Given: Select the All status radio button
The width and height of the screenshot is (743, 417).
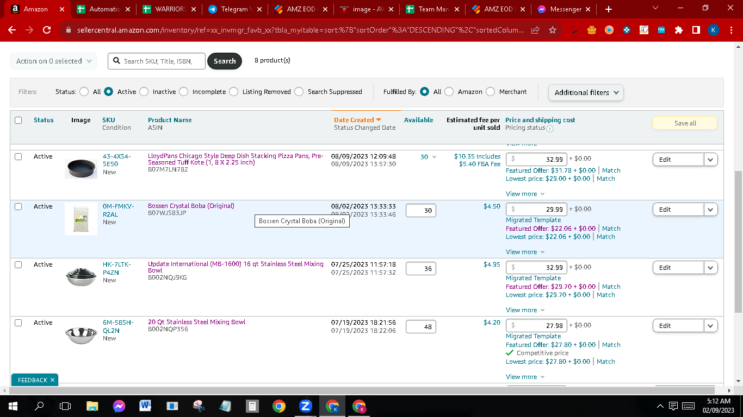Looking at the screenshot, I should click(84, 92).
